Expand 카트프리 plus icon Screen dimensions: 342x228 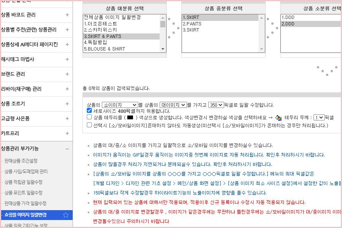pyautogui.click(x=67, y=133)
